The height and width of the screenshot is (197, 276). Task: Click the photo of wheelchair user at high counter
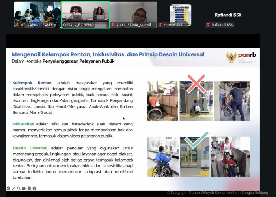tap(162, 101)
